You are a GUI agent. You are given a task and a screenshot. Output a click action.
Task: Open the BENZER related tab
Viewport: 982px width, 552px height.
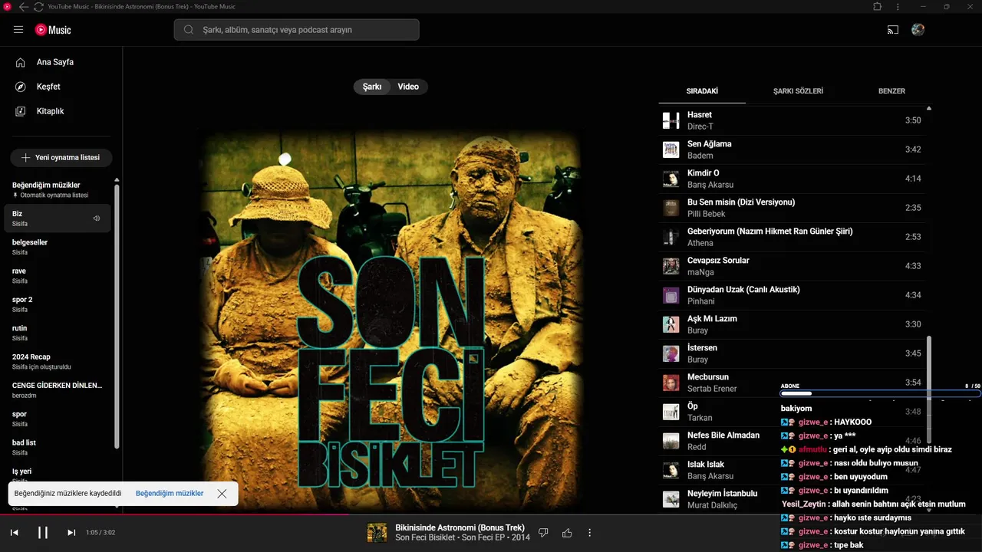coord(891,90)
